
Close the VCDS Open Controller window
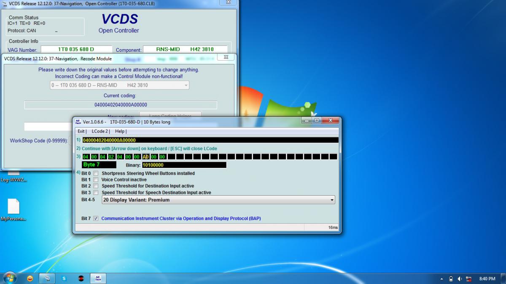tap(228, 2)
